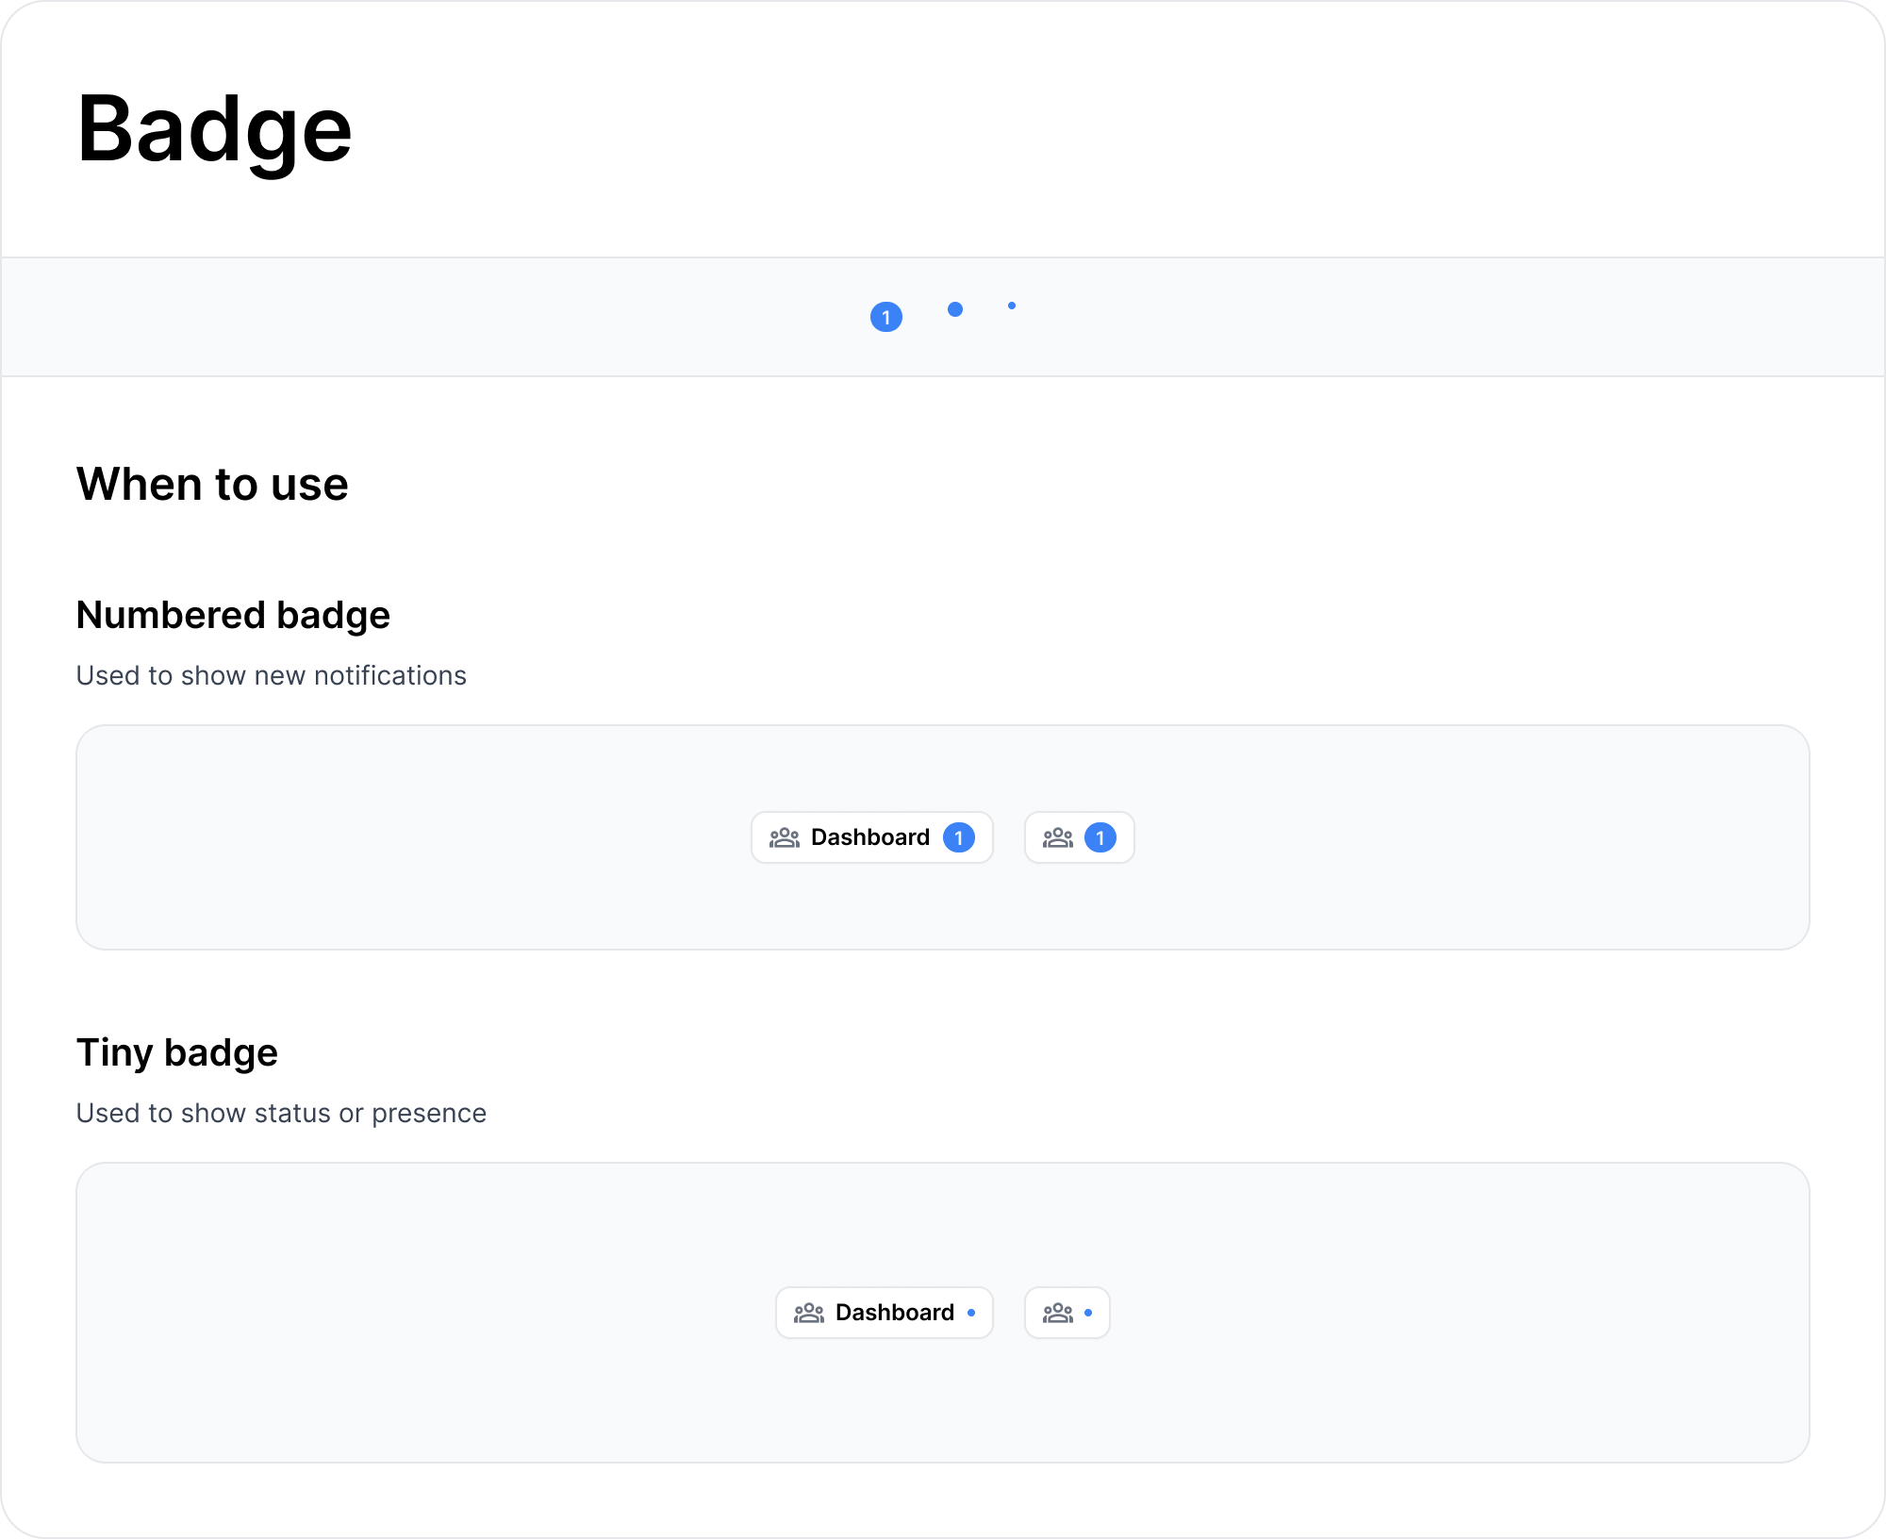The height and width of the screenshot is (1539, 1886).
Task: Expand the Tiny badge example panel
Action: (943, 1312)
